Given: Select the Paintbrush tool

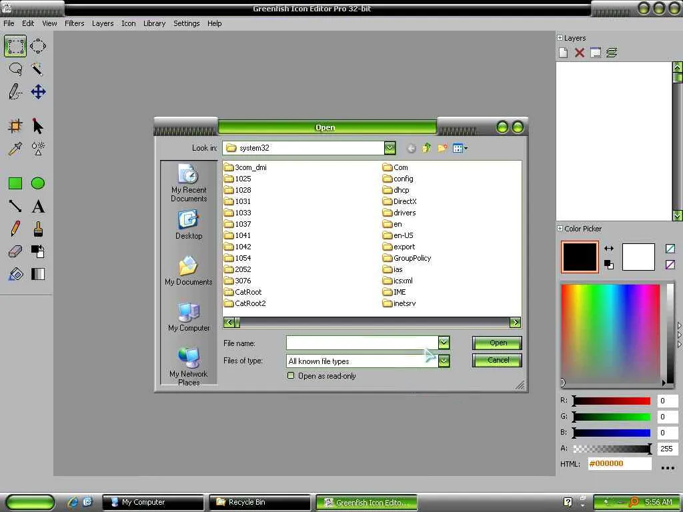Looking at the screenshot, I should click(38, 229).
